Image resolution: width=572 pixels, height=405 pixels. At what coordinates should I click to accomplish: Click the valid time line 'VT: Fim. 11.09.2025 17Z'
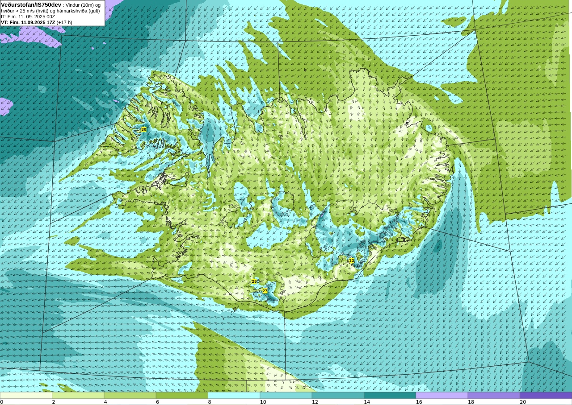[x=28, y=22]
